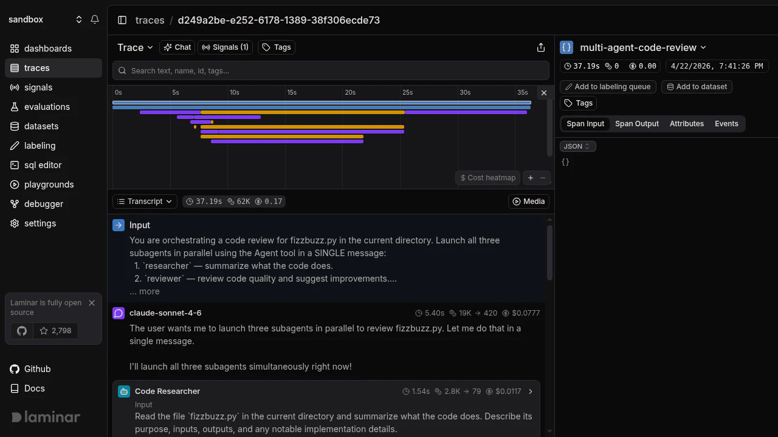Click traces breadcrumb link
This screenshot has height=437, width=778.
pyautogui.click(x=150, y=20)
